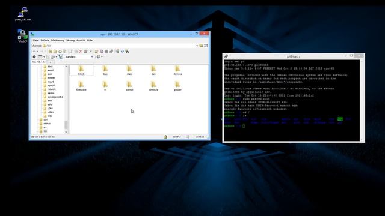Expand the address path dropdown arrow
The image size is (385, 216).
click(x=197, y=46)
